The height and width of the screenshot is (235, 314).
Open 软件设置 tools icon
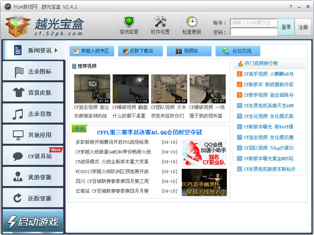[x=160, y=22]
